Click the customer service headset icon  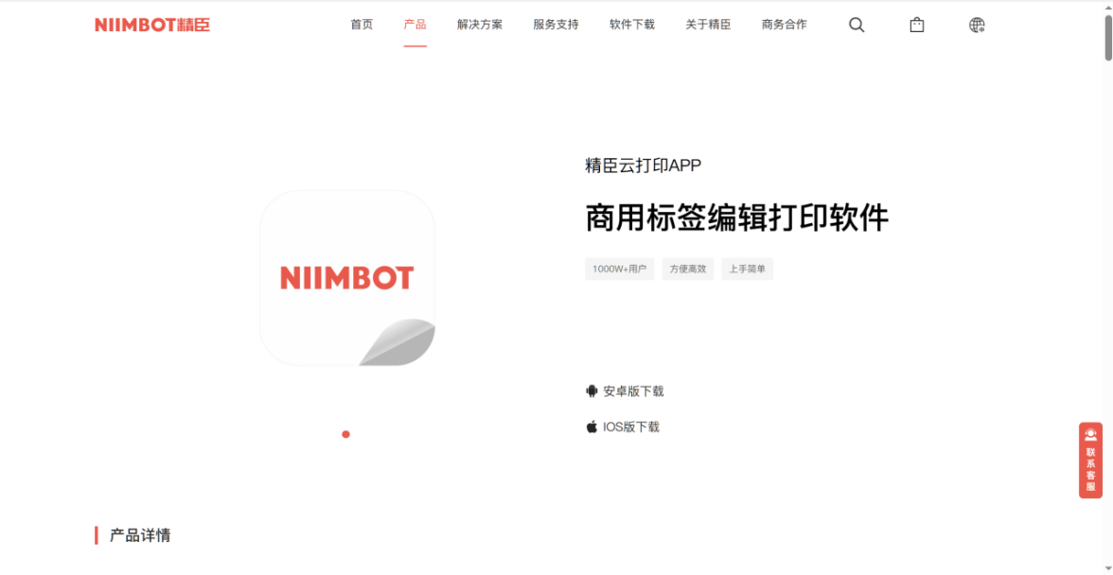click(1090, 435)
